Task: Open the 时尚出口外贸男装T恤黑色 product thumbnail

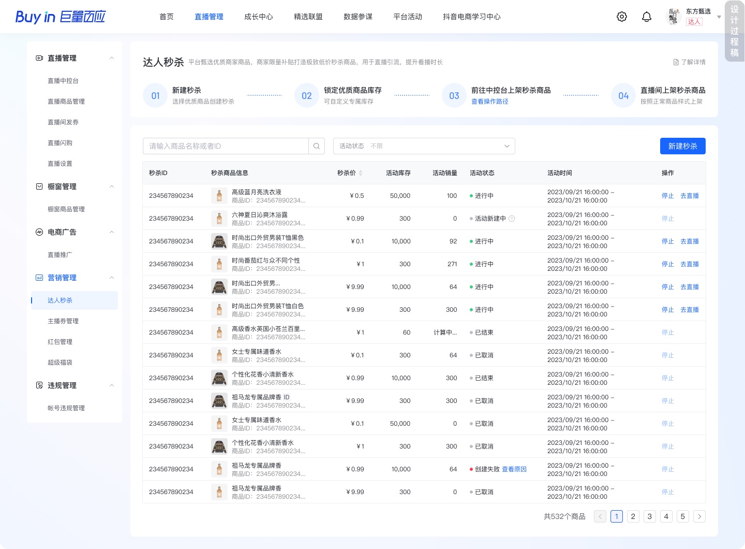Action: coord(219,241)
